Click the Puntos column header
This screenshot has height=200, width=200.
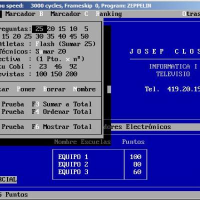click(133, 142)
